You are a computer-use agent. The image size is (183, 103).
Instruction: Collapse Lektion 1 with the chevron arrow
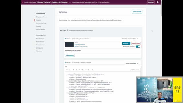click(138, 39)
